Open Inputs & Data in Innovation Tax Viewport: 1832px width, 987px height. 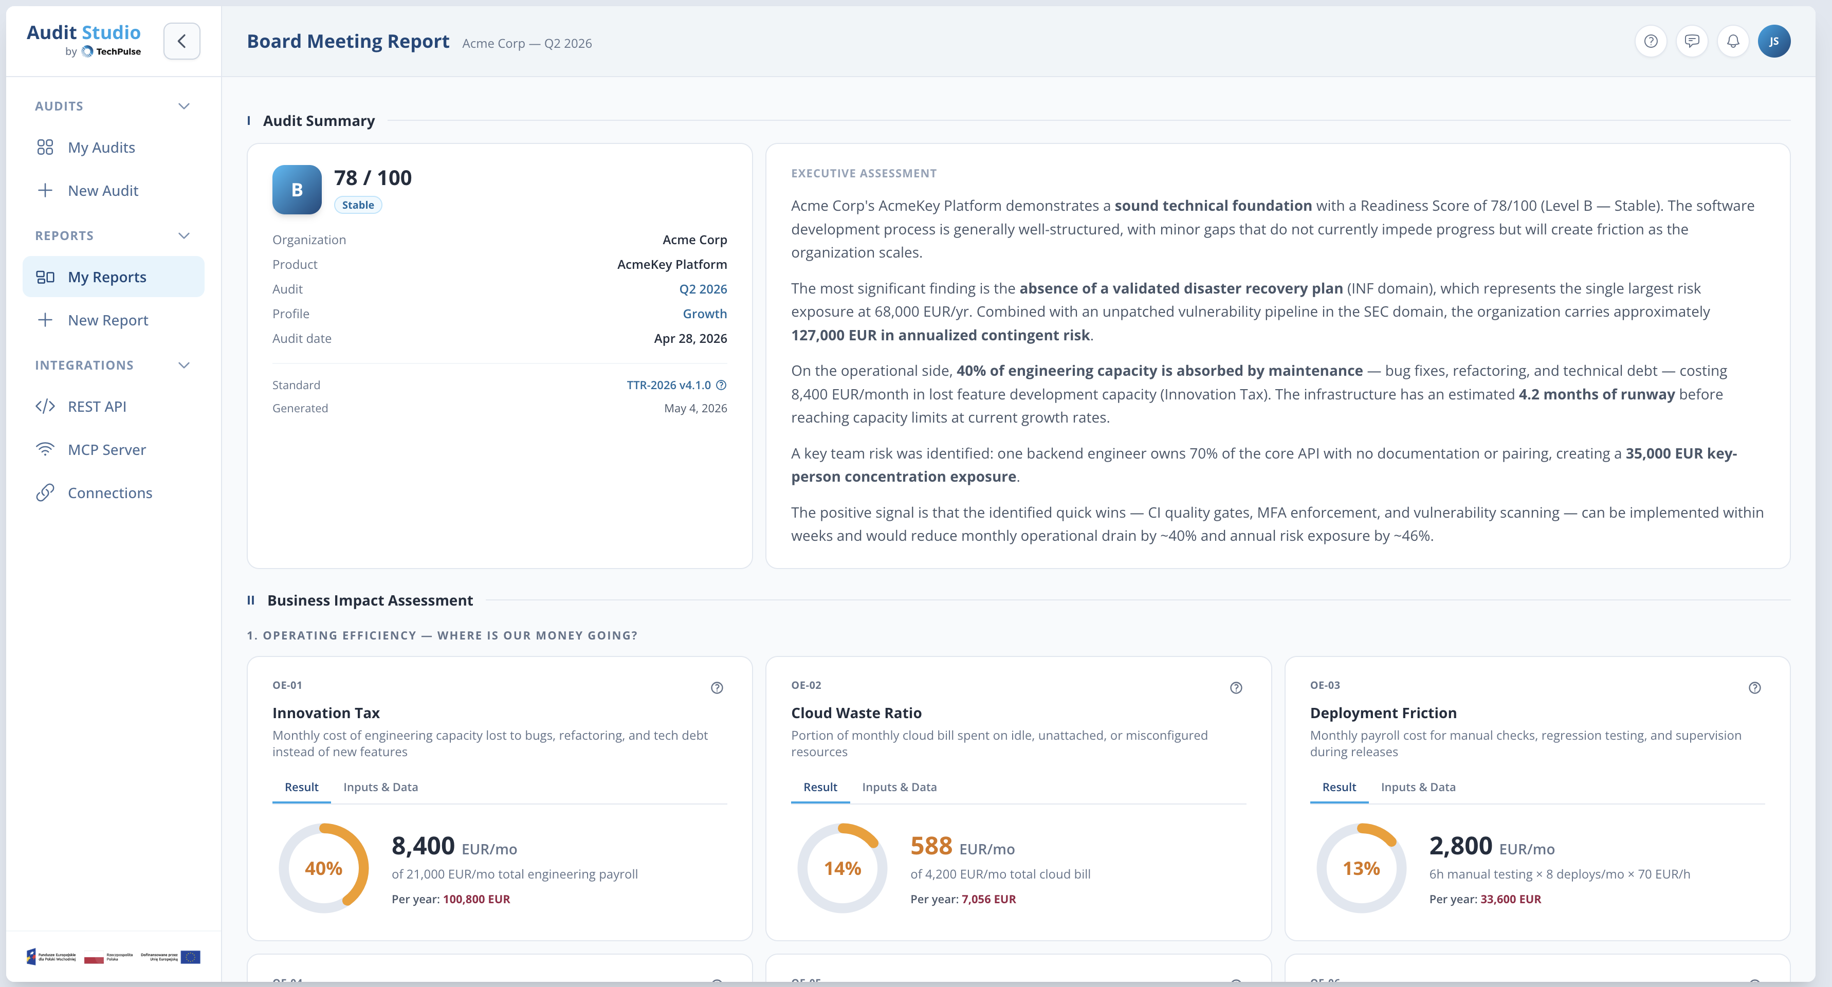pyautogui.click(x=380, y=787)
